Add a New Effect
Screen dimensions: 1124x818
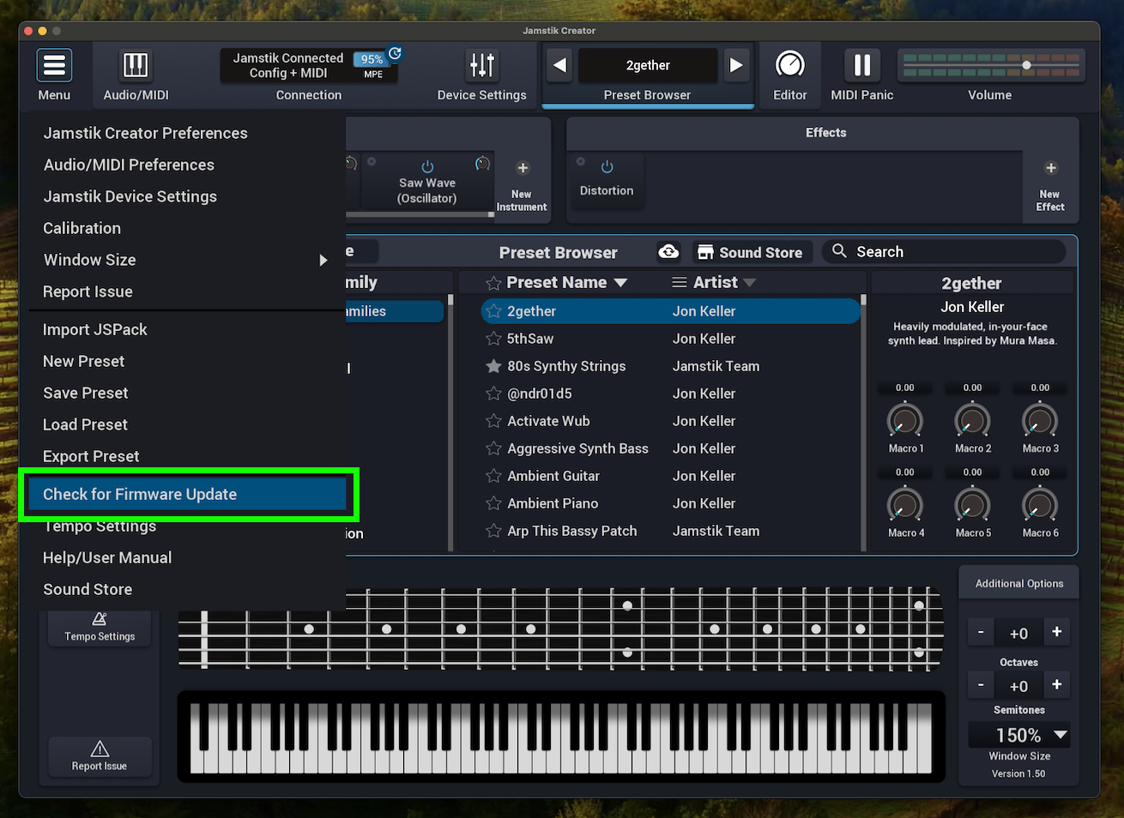pyautogui.click(x=1050, y=187)
